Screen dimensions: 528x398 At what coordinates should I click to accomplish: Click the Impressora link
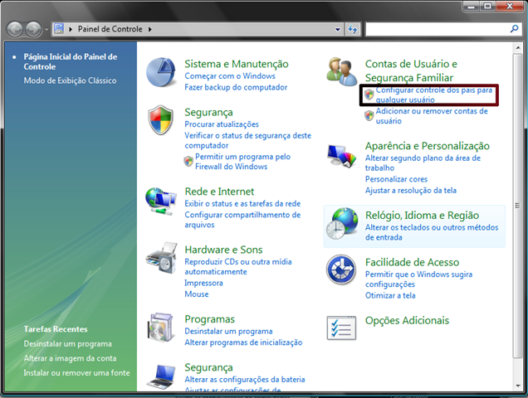coord(203,283)
